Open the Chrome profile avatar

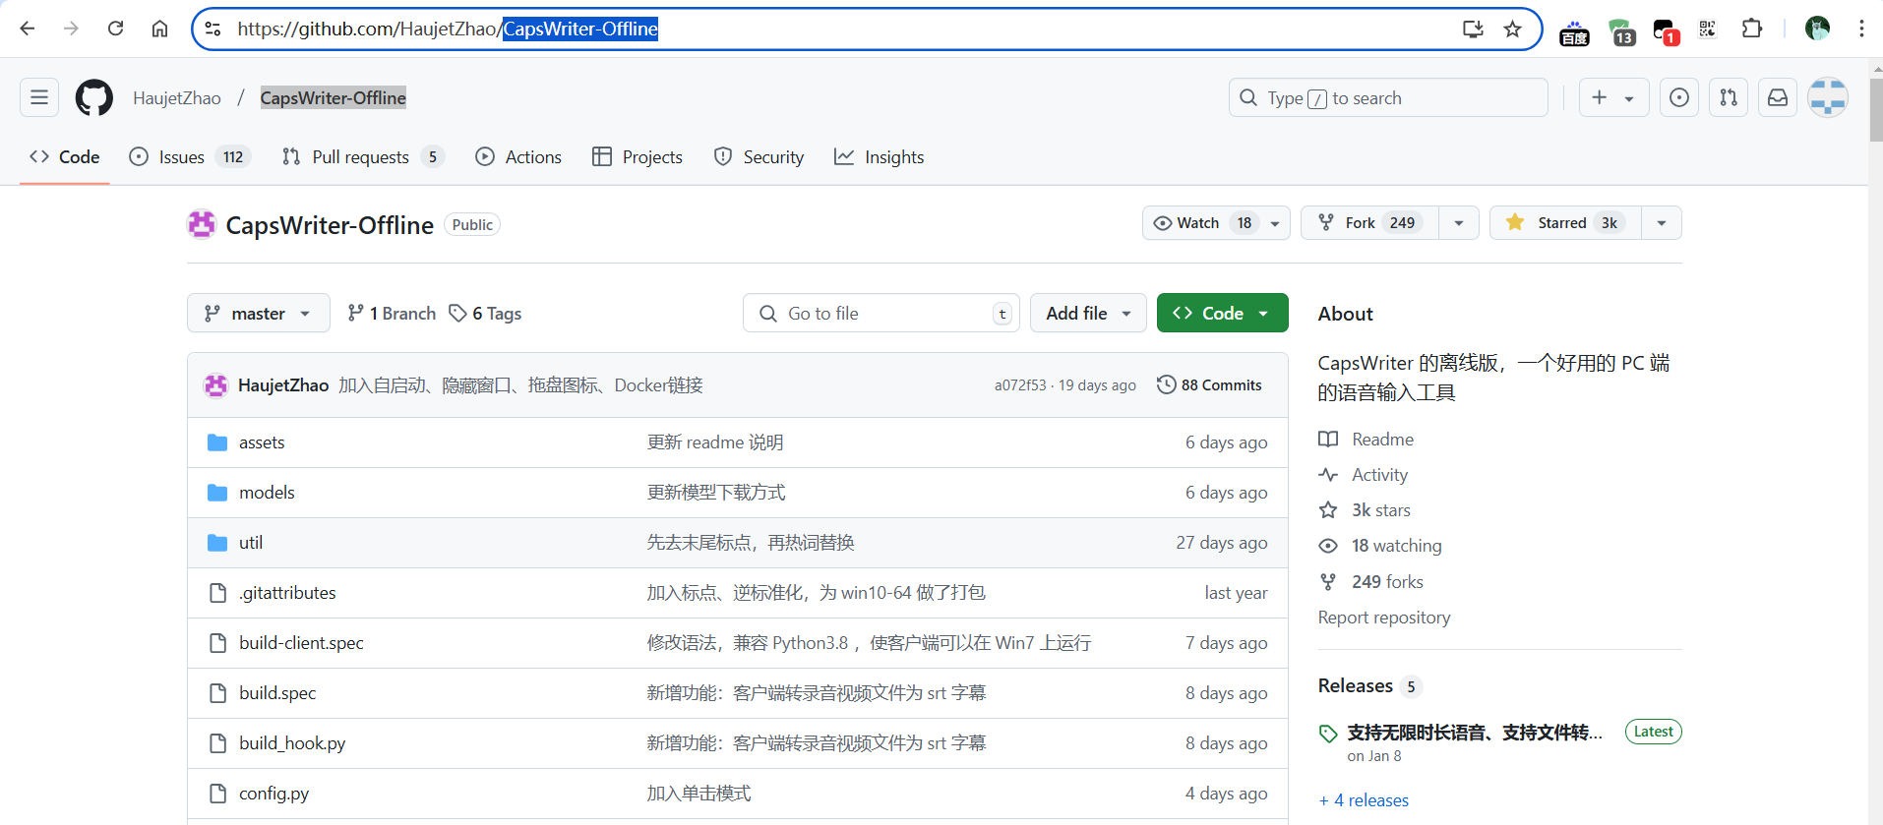pyautogui.click(x=1817, y=29)
